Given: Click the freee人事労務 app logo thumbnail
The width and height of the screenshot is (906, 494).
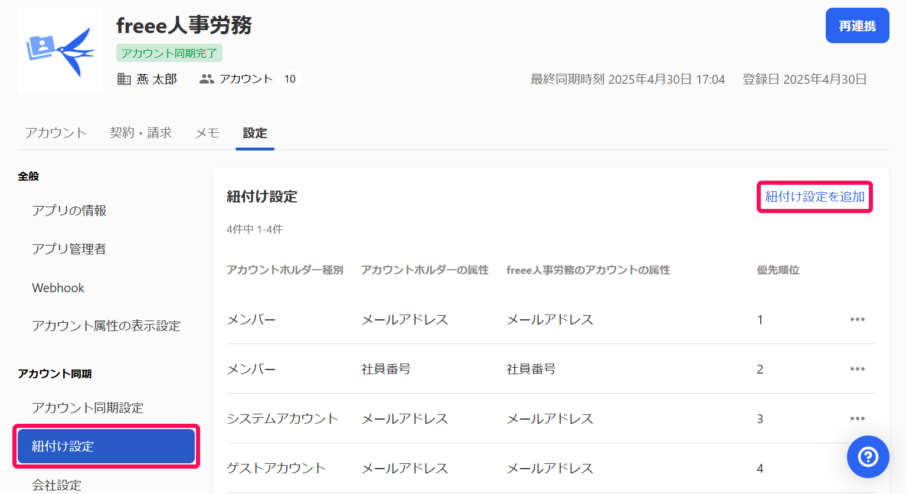Looking at the screenshot, I should (60, 50).
